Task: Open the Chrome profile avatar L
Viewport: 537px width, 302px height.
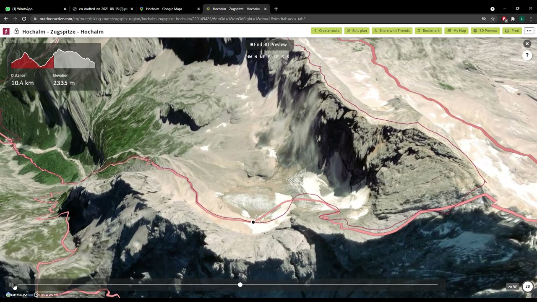Action: (x=522, y=19)
